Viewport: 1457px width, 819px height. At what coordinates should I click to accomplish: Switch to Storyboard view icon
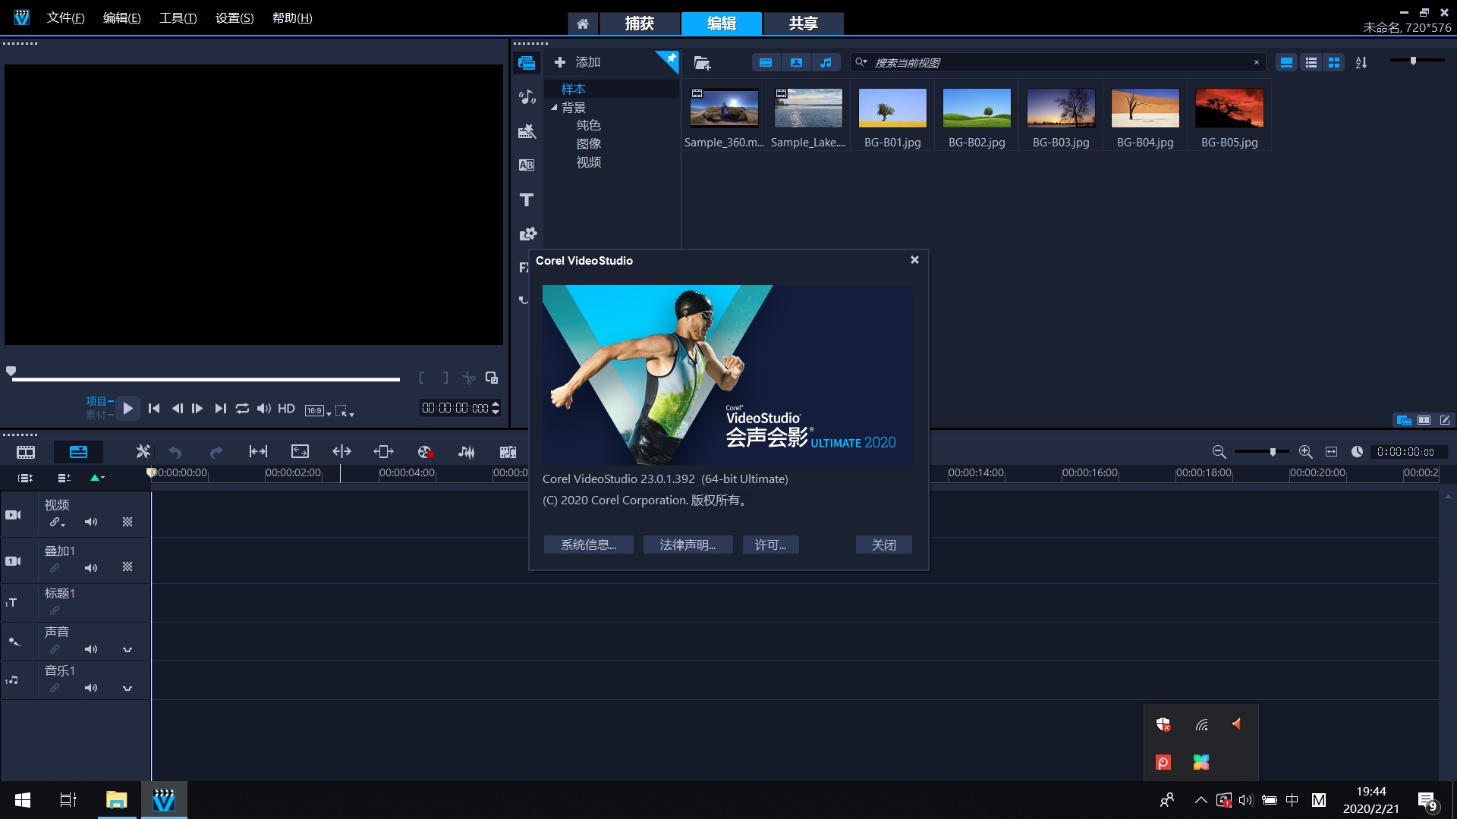point(26,453)
